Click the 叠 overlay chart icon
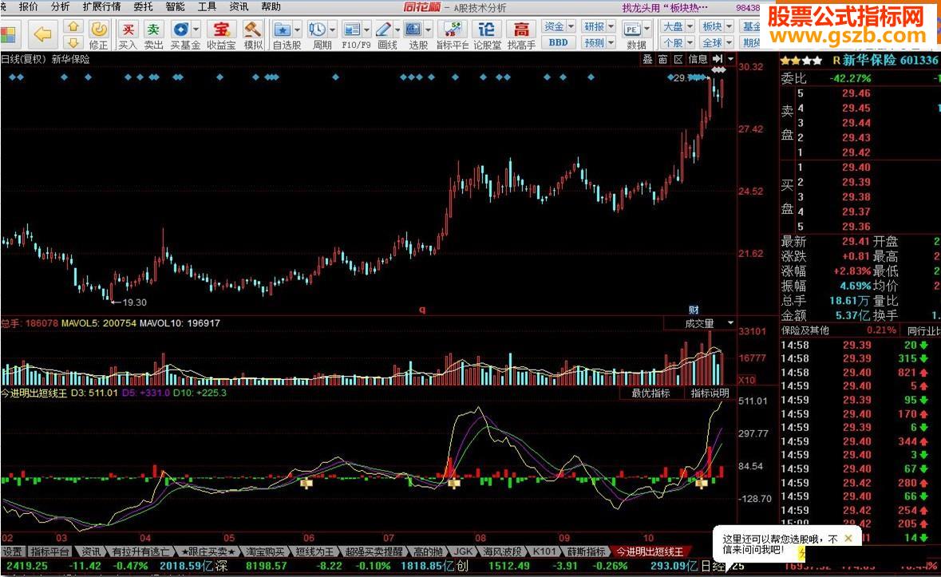This screenshot has height=577, width=941. point(647,59)
